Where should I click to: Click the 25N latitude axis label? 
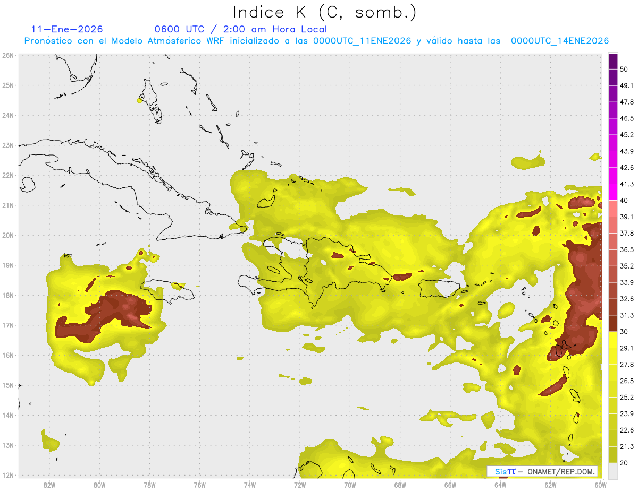[7, 85]
